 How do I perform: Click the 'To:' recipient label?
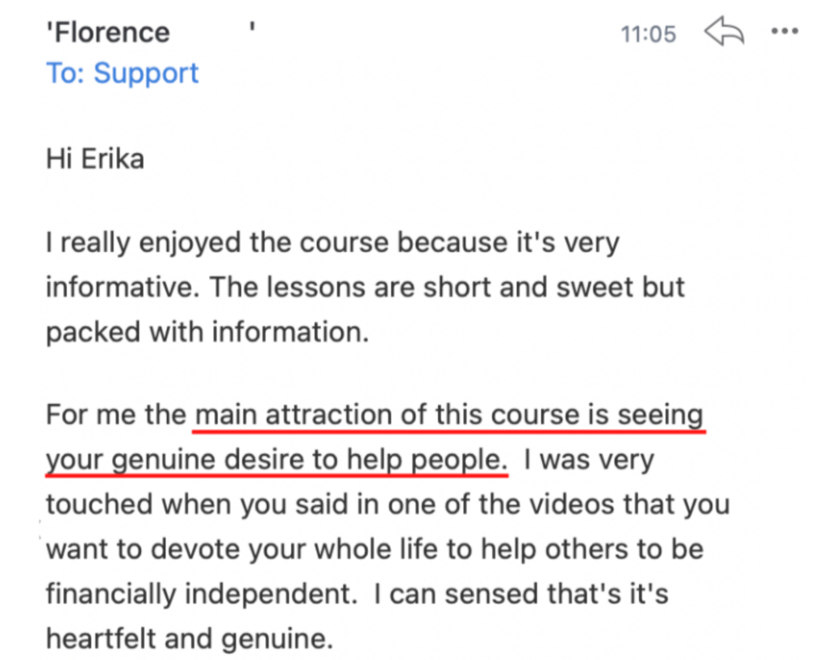pyautogui.click(x=66, y=73)
